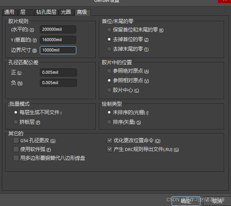Switch to the 钻孔图层 tab

pos(46,12)
